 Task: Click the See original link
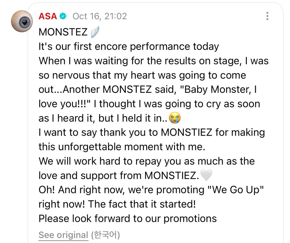(x=63, y=235)
